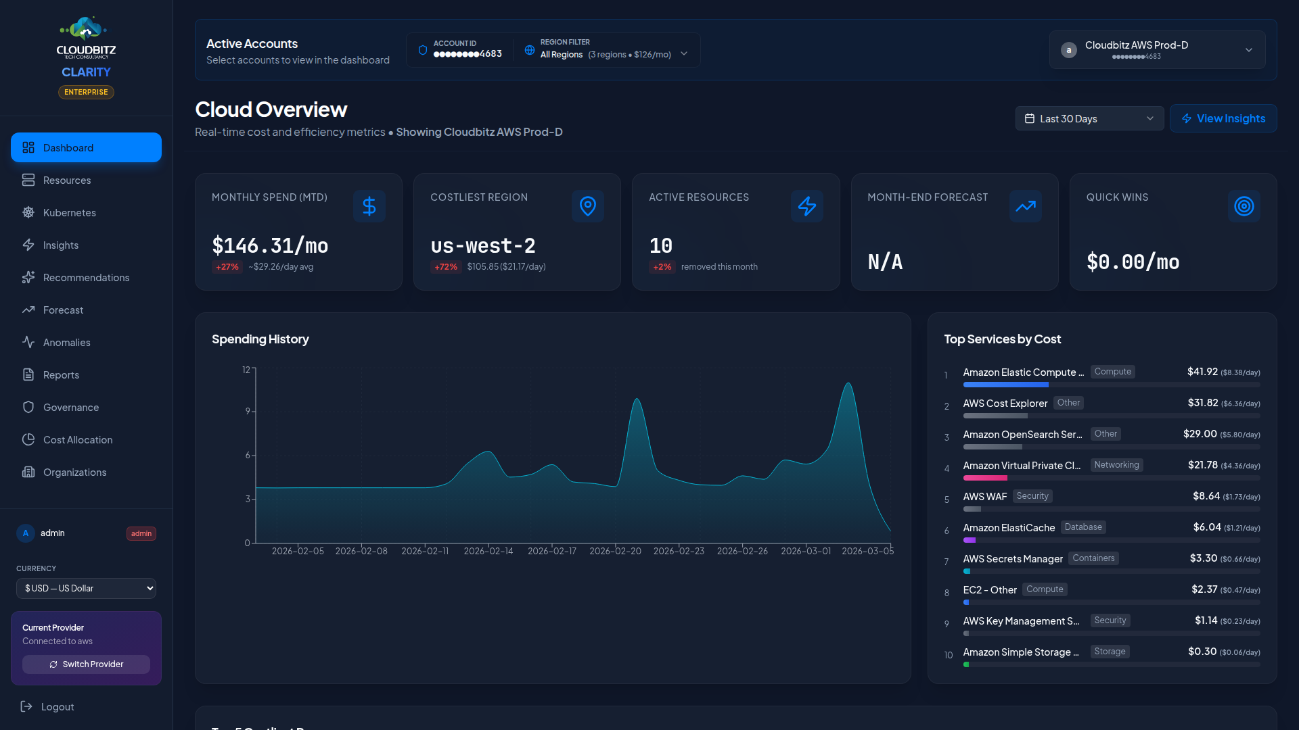The width and height of the screenshot is (1299, 730).
Task: Select the Anomalies waveform icon
Action: pos(28,342)
